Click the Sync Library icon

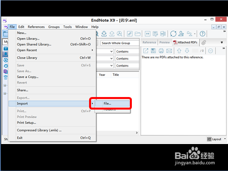(x=173, y=34)
